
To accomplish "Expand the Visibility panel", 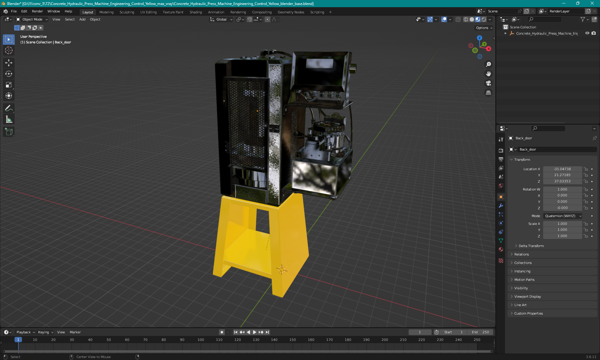I will pos(521,288).
